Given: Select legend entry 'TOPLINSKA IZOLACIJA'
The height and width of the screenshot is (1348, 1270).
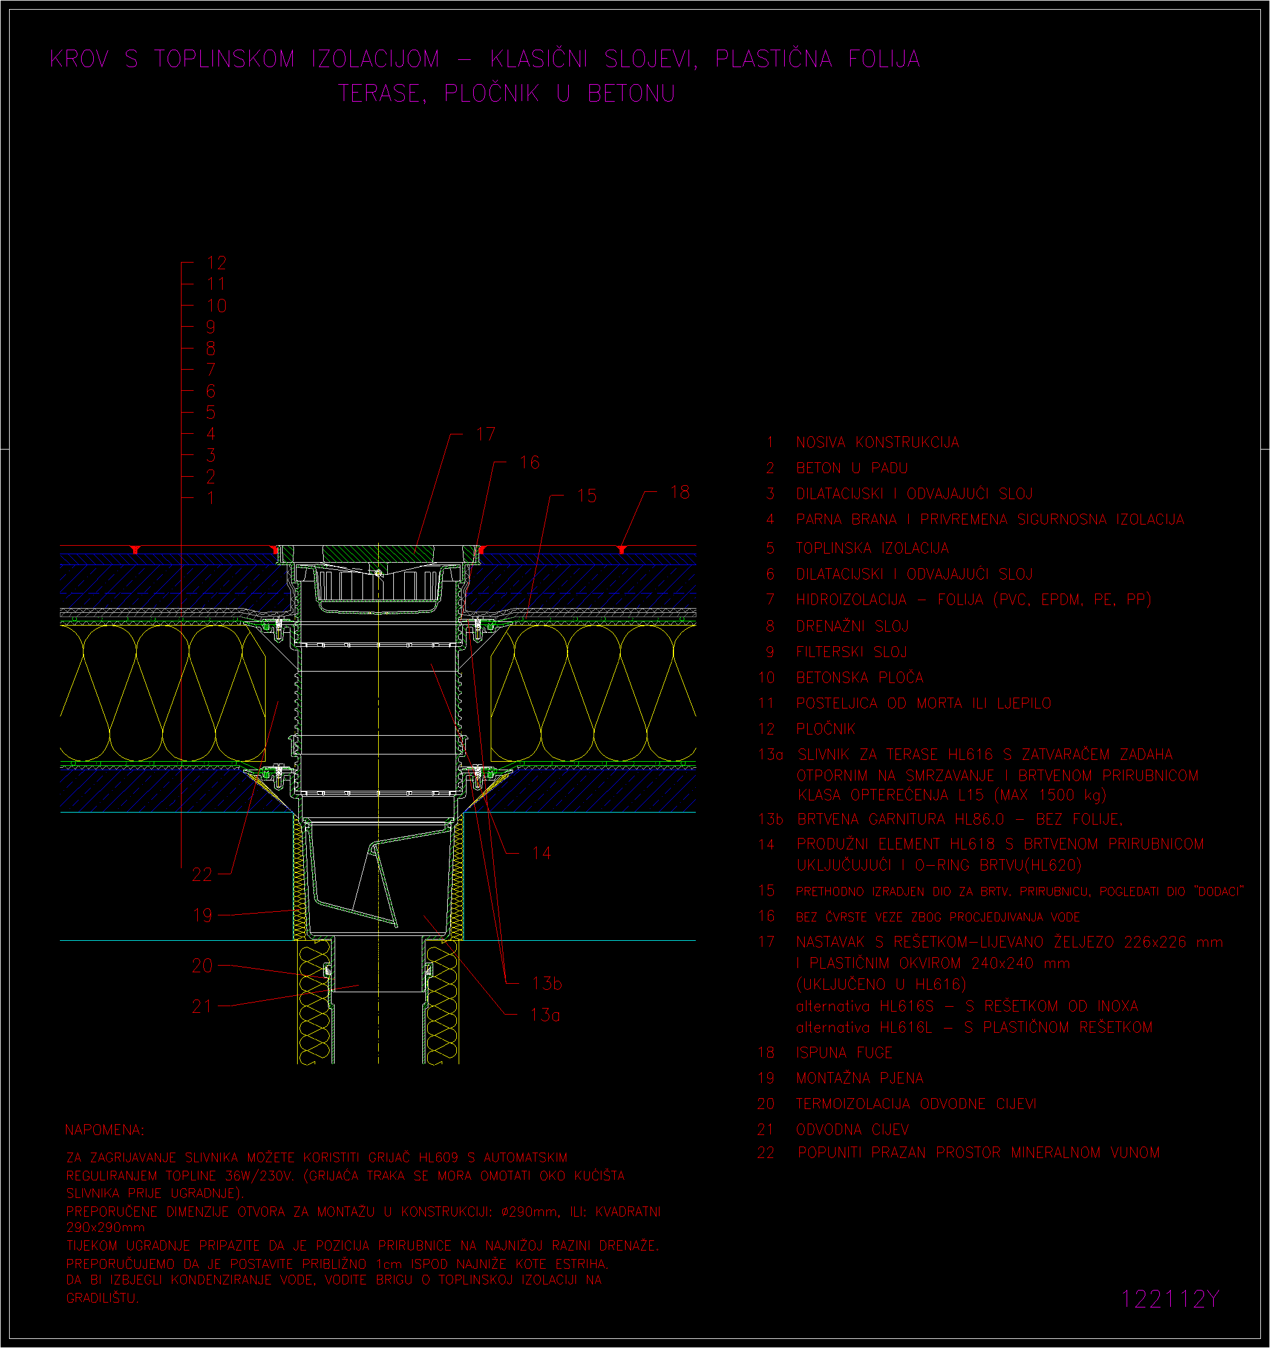Looking at the screenshot, I should pos(872,549).
